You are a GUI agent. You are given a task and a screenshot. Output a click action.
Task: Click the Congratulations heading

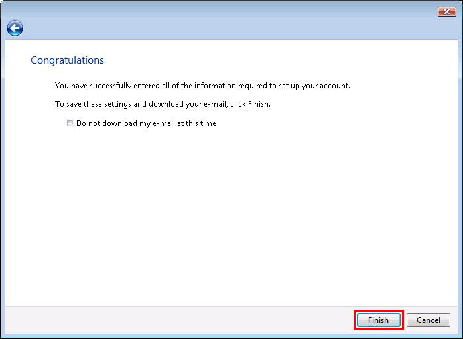click(67, 60)
